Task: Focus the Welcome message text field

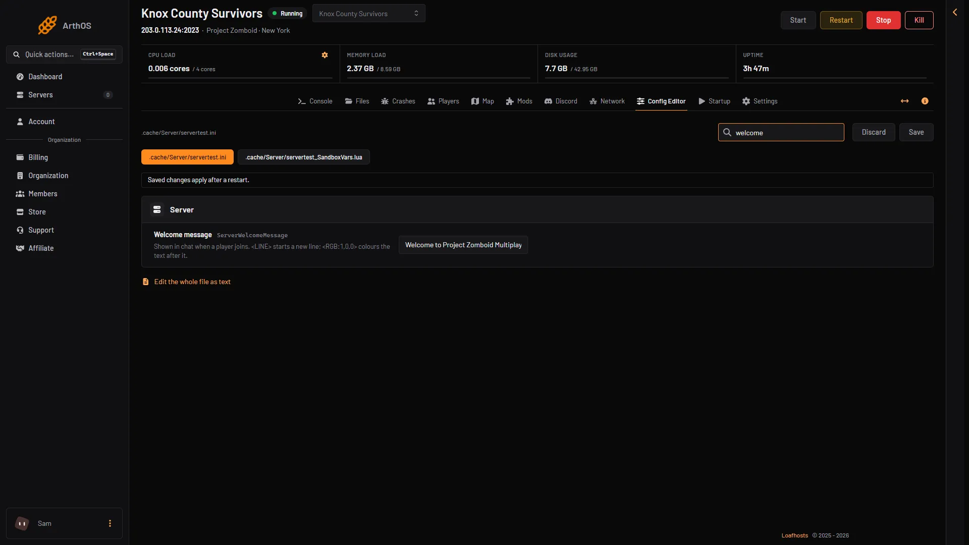Action: (463, 245)
